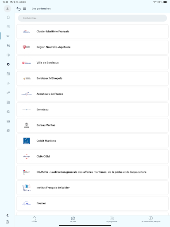Screen dimensions: 170x227
Task: Collapse the sidebar with the left chevron
Action: (8, 215)
